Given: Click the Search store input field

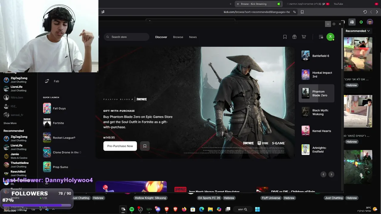Looking at the screenshot, I should [x=127, y=37].
